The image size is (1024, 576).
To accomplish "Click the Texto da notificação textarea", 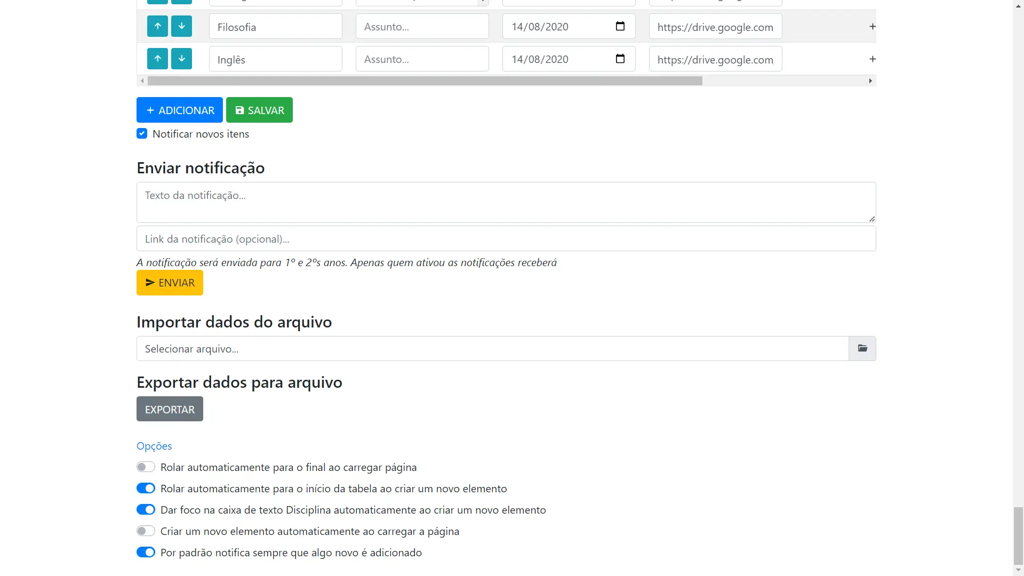I will pos(506,202).
